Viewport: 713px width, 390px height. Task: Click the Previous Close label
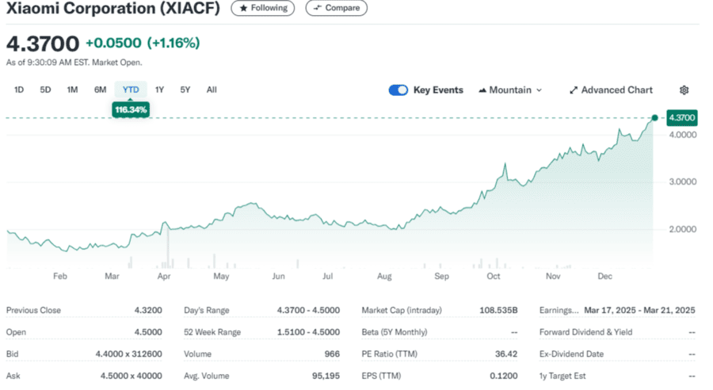[33, 311]
